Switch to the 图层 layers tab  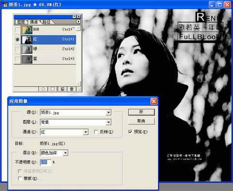pyautogui.click(x=21, y=22)
